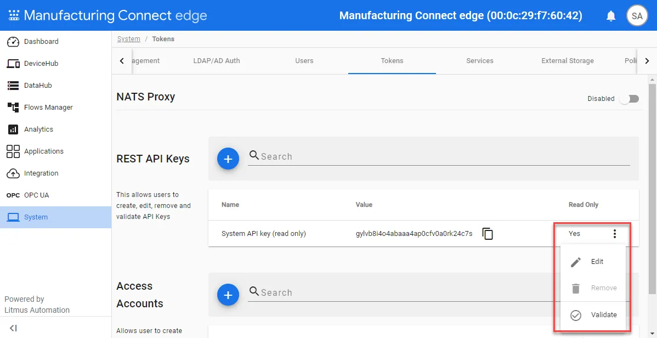The image size is (657, 338).
Task: Click the partially visible management tab
Action: [x=145, y=61]
